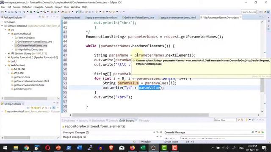Open the Console view tab
The image size is (271, 152).
[x=112, y=120]
